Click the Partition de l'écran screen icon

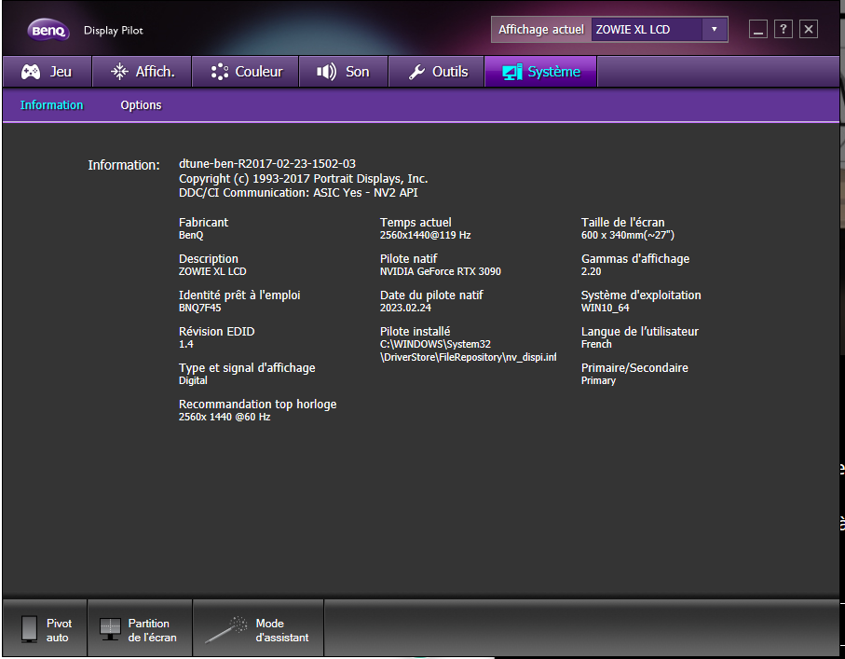110,629
